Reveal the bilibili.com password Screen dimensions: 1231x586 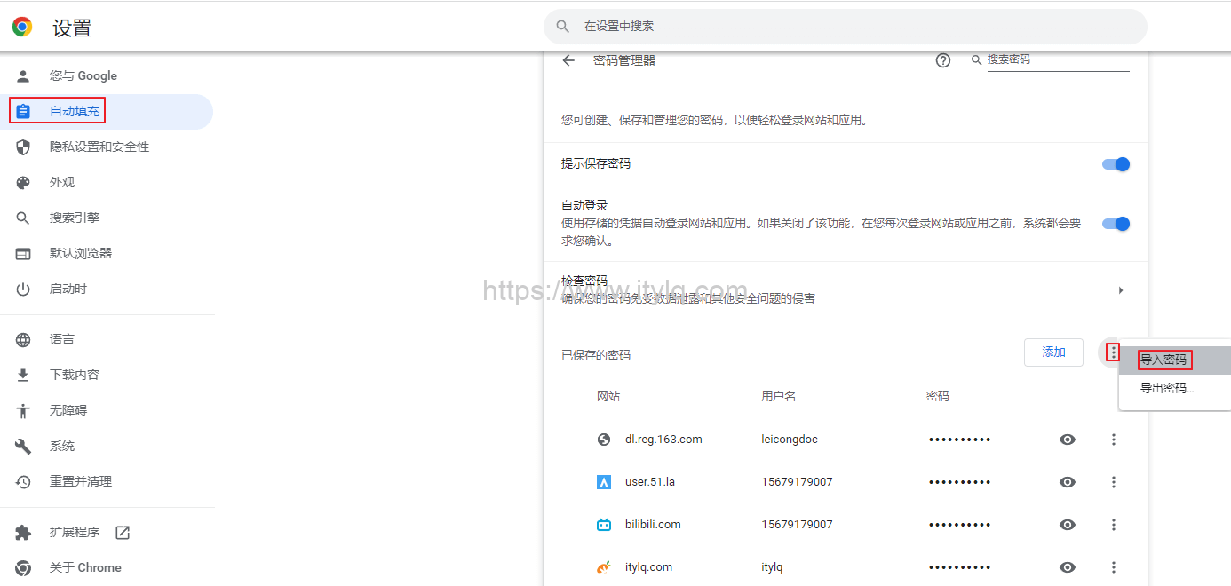1068,525
